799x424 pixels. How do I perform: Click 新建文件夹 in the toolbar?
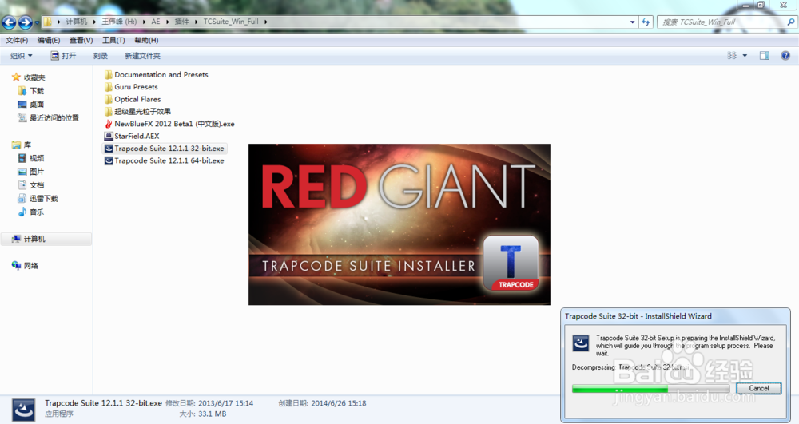[143, 56]
